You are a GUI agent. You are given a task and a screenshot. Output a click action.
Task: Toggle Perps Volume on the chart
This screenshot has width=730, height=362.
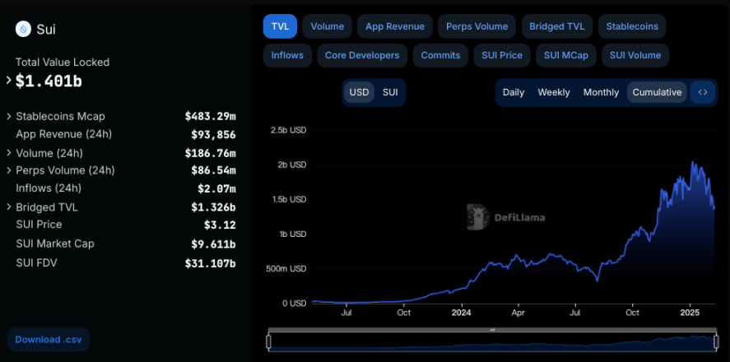(477, 26)
